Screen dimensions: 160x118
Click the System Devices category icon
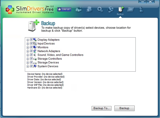(x=35, y=66)
